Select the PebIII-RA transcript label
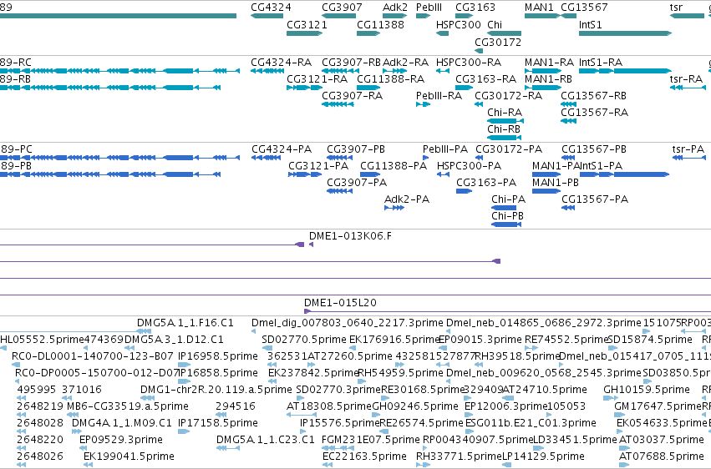The height and width of the screenshot is (469, 711). pyautogui.click(x=439, y=96)
